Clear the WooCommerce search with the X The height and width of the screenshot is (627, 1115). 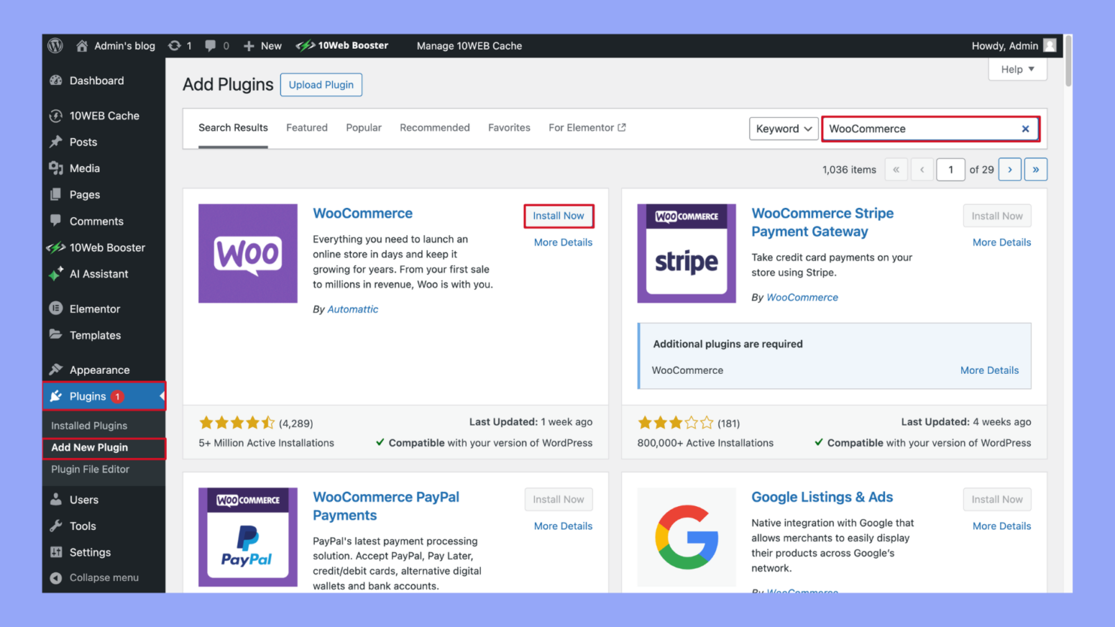(x=1026, y=128)
